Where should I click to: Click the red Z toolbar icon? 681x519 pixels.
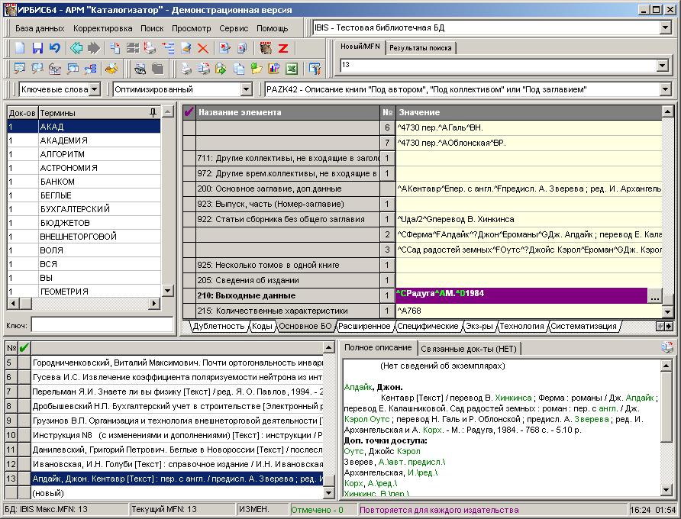coord(283,48)
